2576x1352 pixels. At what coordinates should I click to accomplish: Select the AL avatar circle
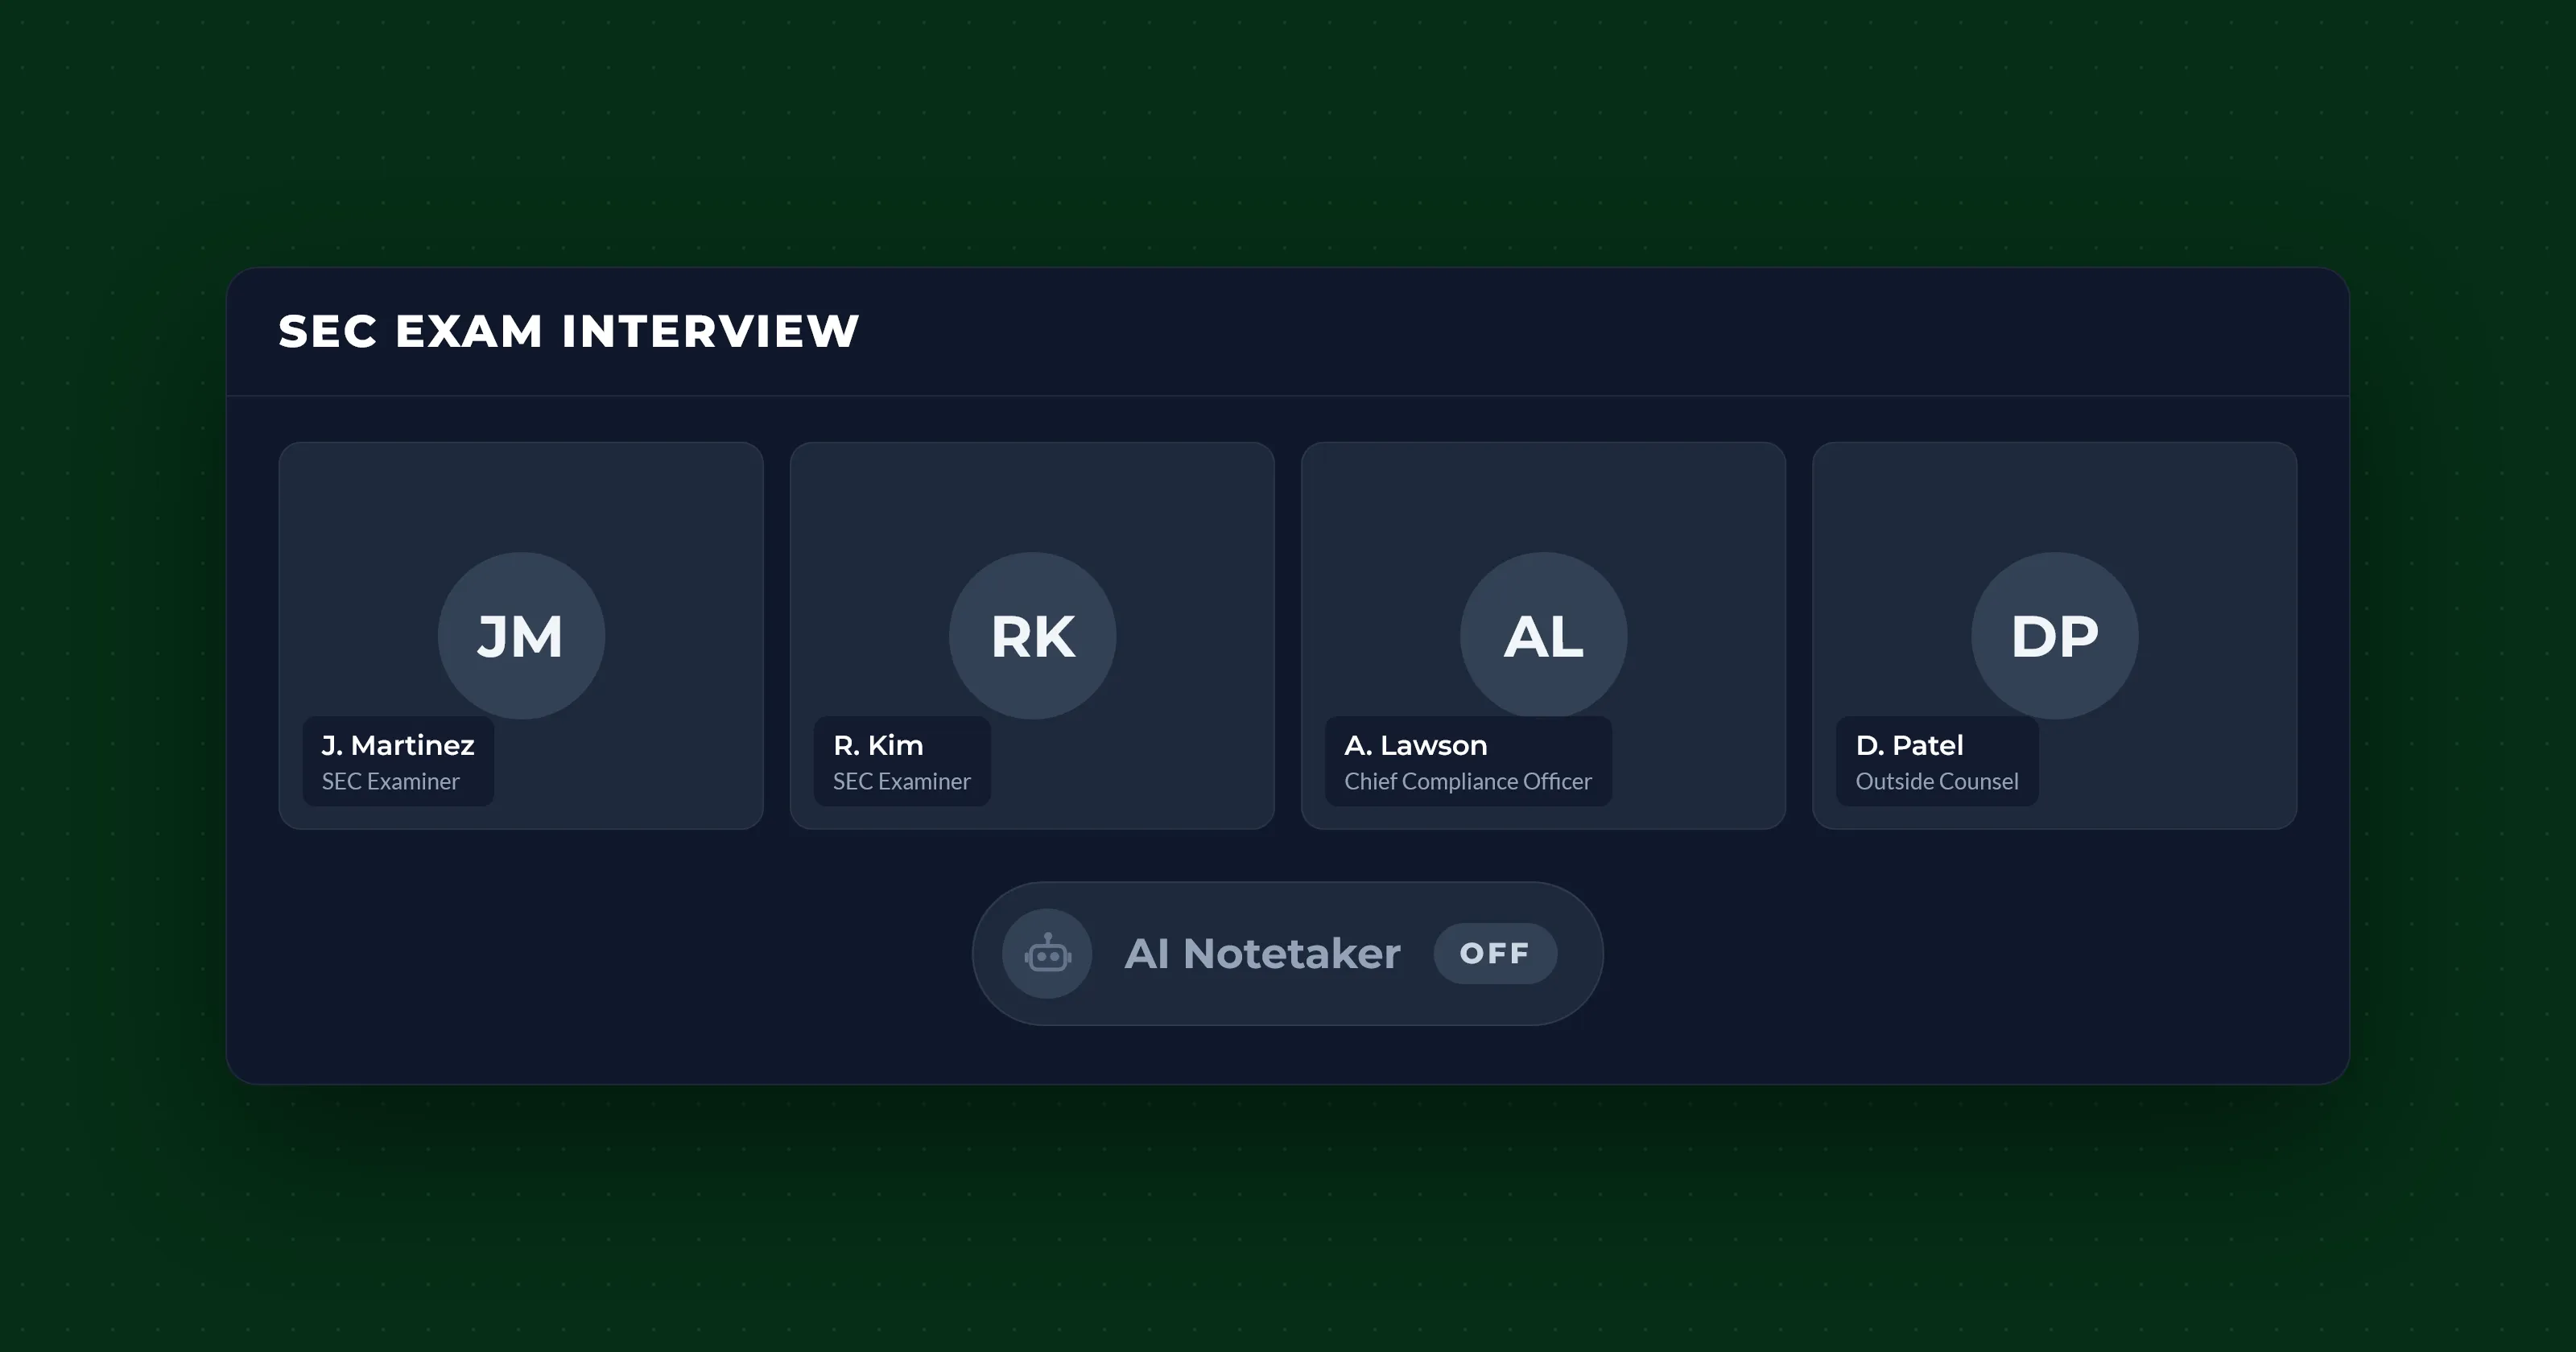pos(1543,636)
